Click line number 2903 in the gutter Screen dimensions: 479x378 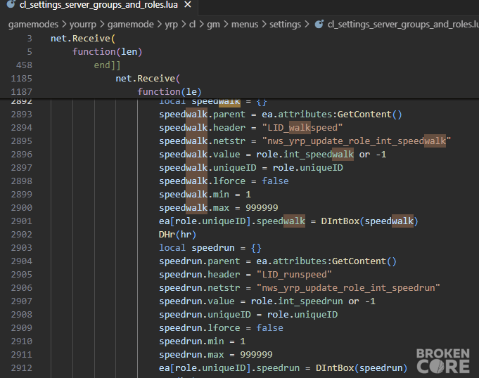click(x=22, y=248)
